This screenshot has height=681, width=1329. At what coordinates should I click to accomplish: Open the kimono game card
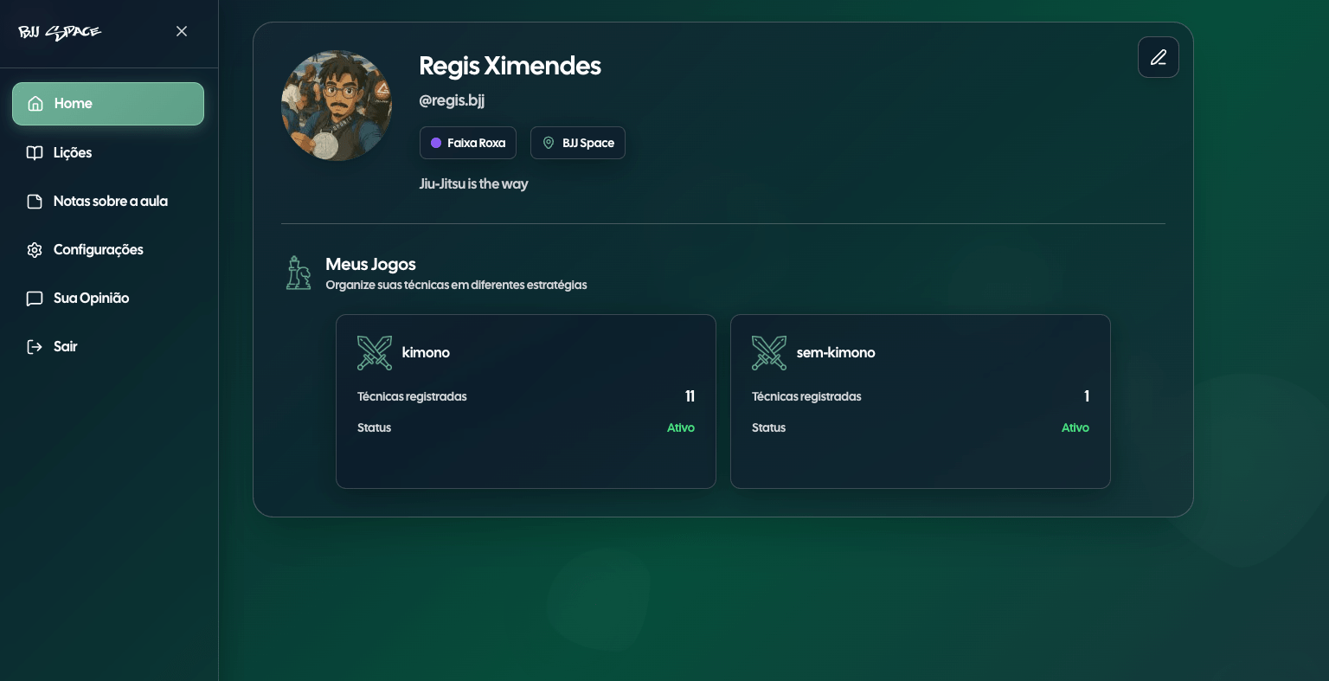(525, 401)
